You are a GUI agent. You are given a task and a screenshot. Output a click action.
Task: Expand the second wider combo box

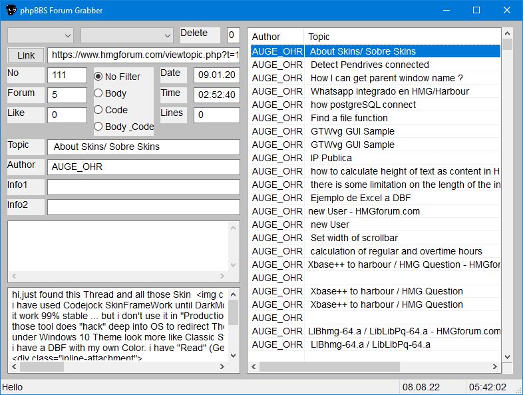pos(127,35)
